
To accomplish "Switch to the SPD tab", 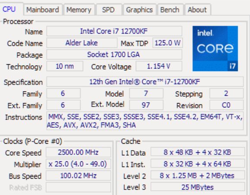I will 109,10.
